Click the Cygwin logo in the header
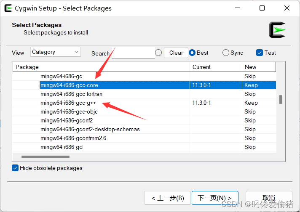 coord(277,30)
